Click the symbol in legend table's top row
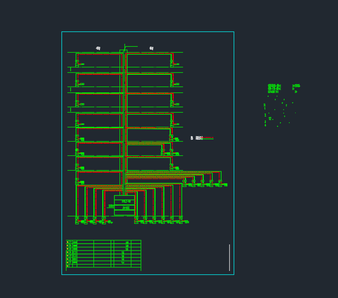 75,242
